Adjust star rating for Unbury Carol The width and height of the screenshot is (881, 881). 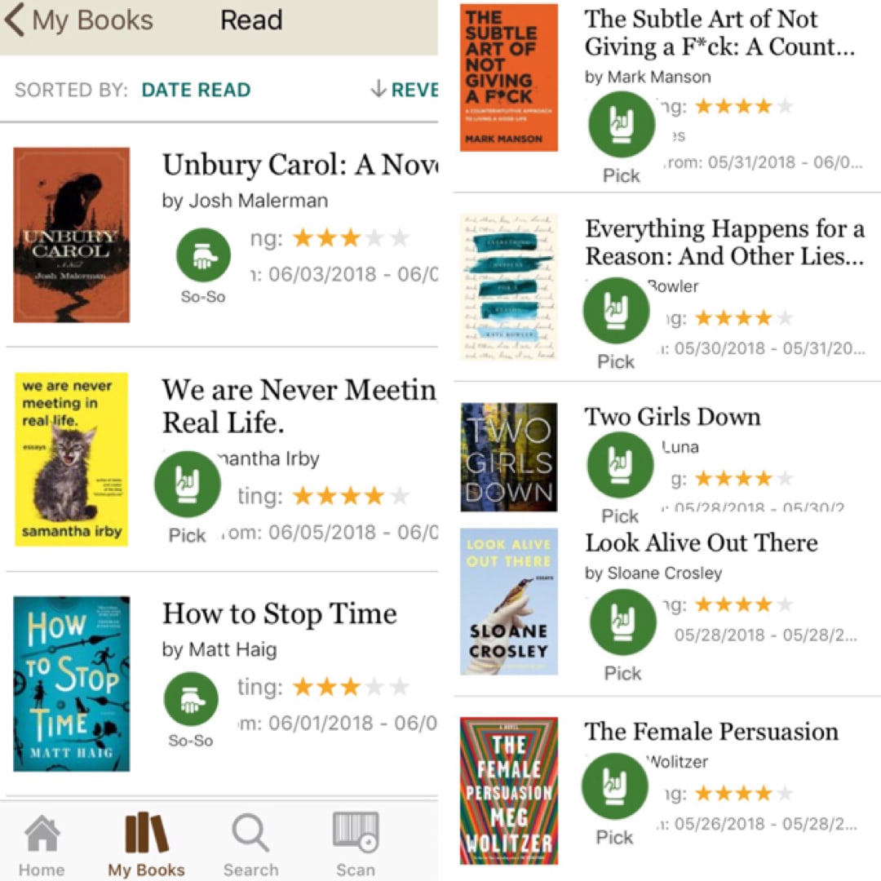(x=351, y=238)
